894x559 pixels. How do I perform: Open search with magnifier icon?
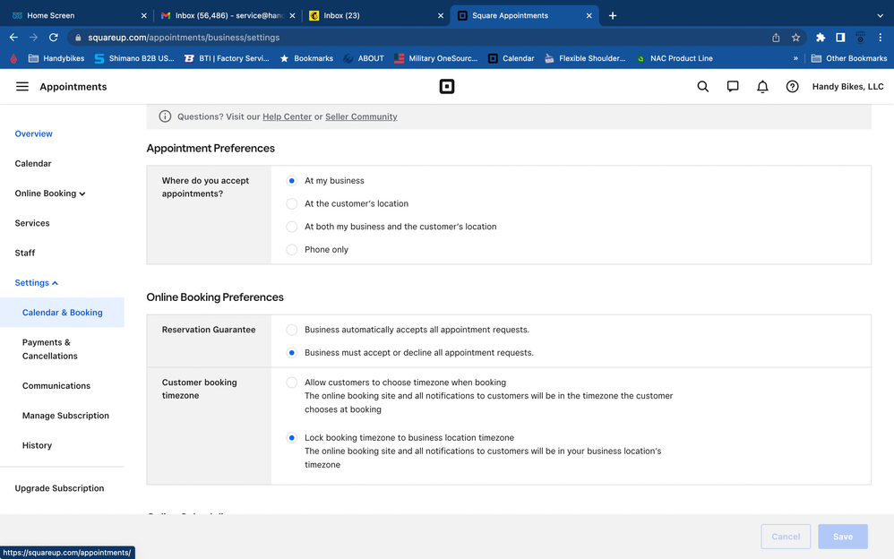coord(703,87)
